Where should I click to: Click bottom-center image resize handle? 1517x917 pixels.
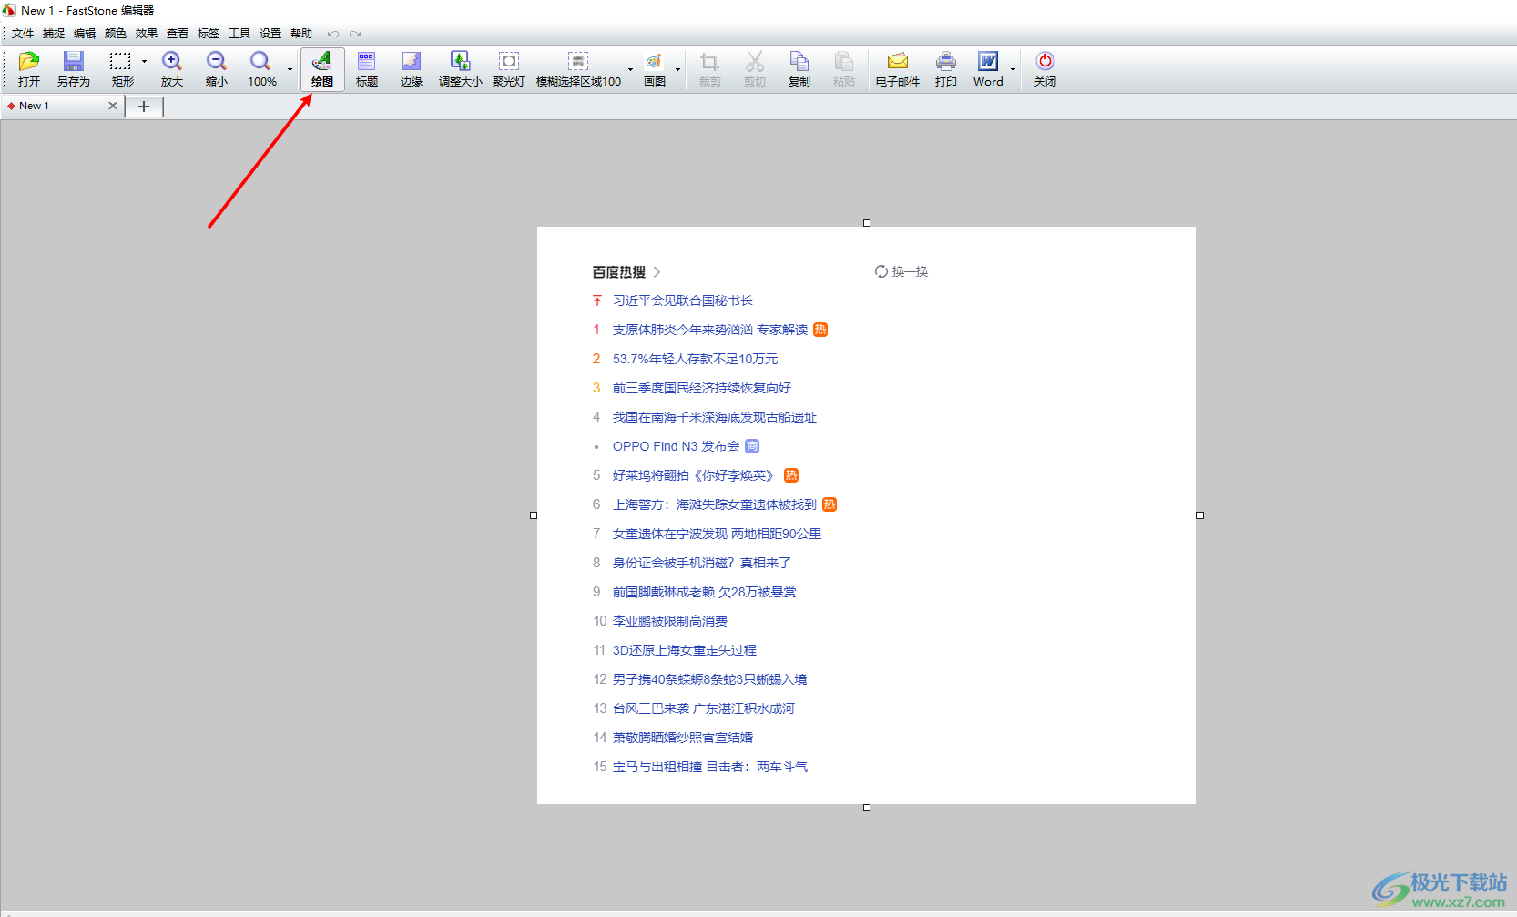point(867,808)
